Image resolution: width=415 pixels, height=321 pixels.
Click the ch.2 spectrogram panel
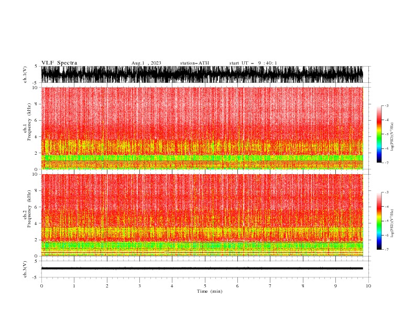(x=202, y=215)
